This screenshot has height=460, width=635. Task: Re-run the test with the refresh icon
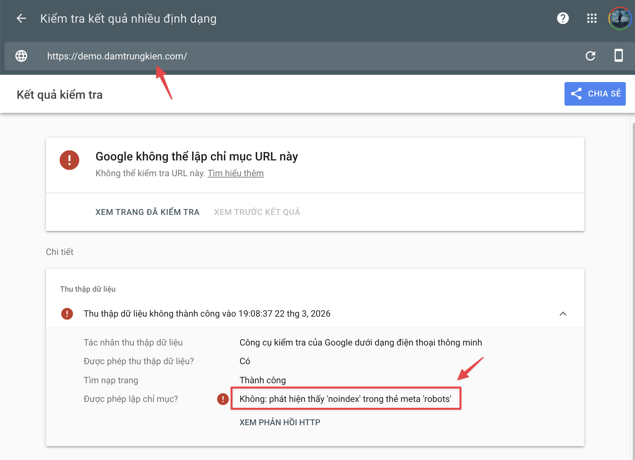590,56
